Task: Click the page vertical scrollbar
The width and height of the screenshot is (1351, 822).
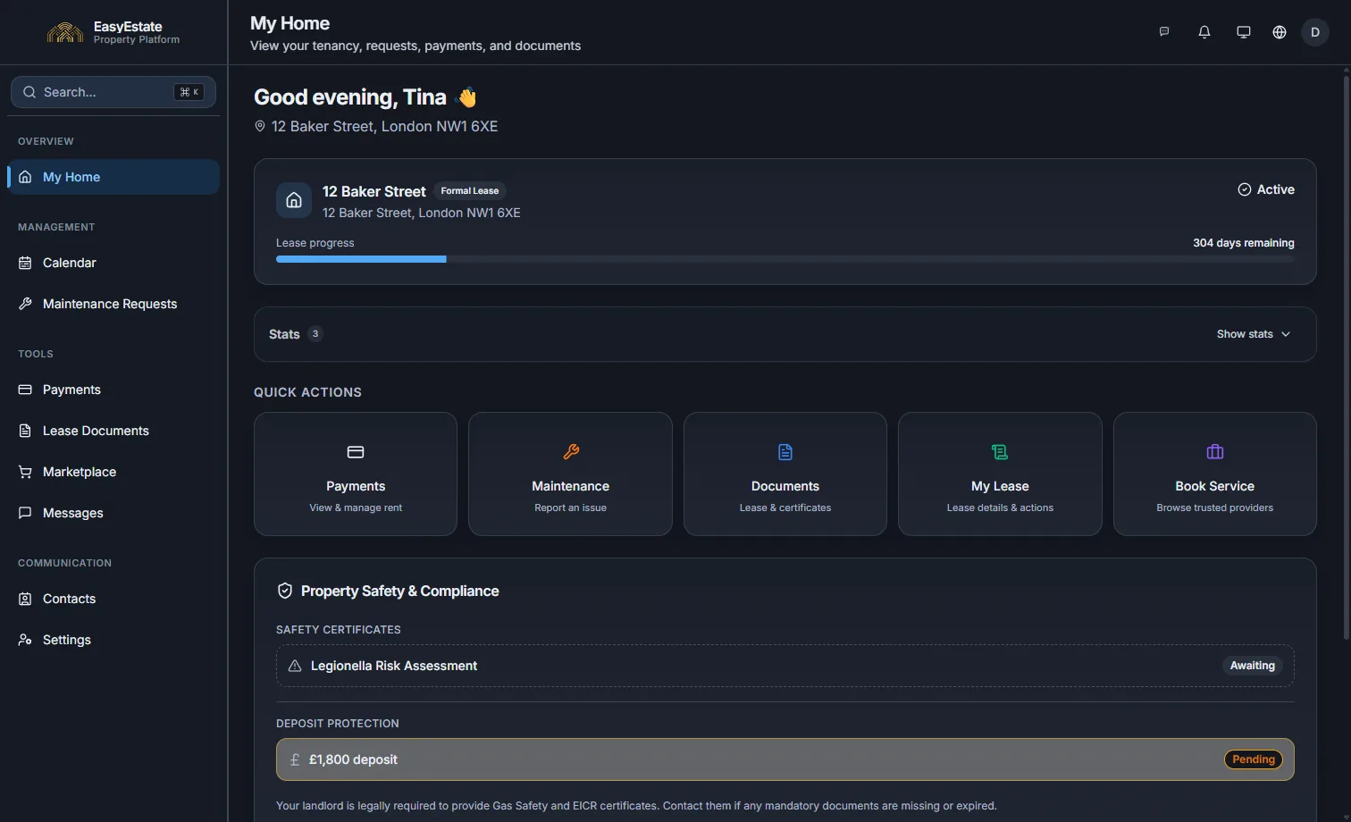Action: [x=1347, y=357]
